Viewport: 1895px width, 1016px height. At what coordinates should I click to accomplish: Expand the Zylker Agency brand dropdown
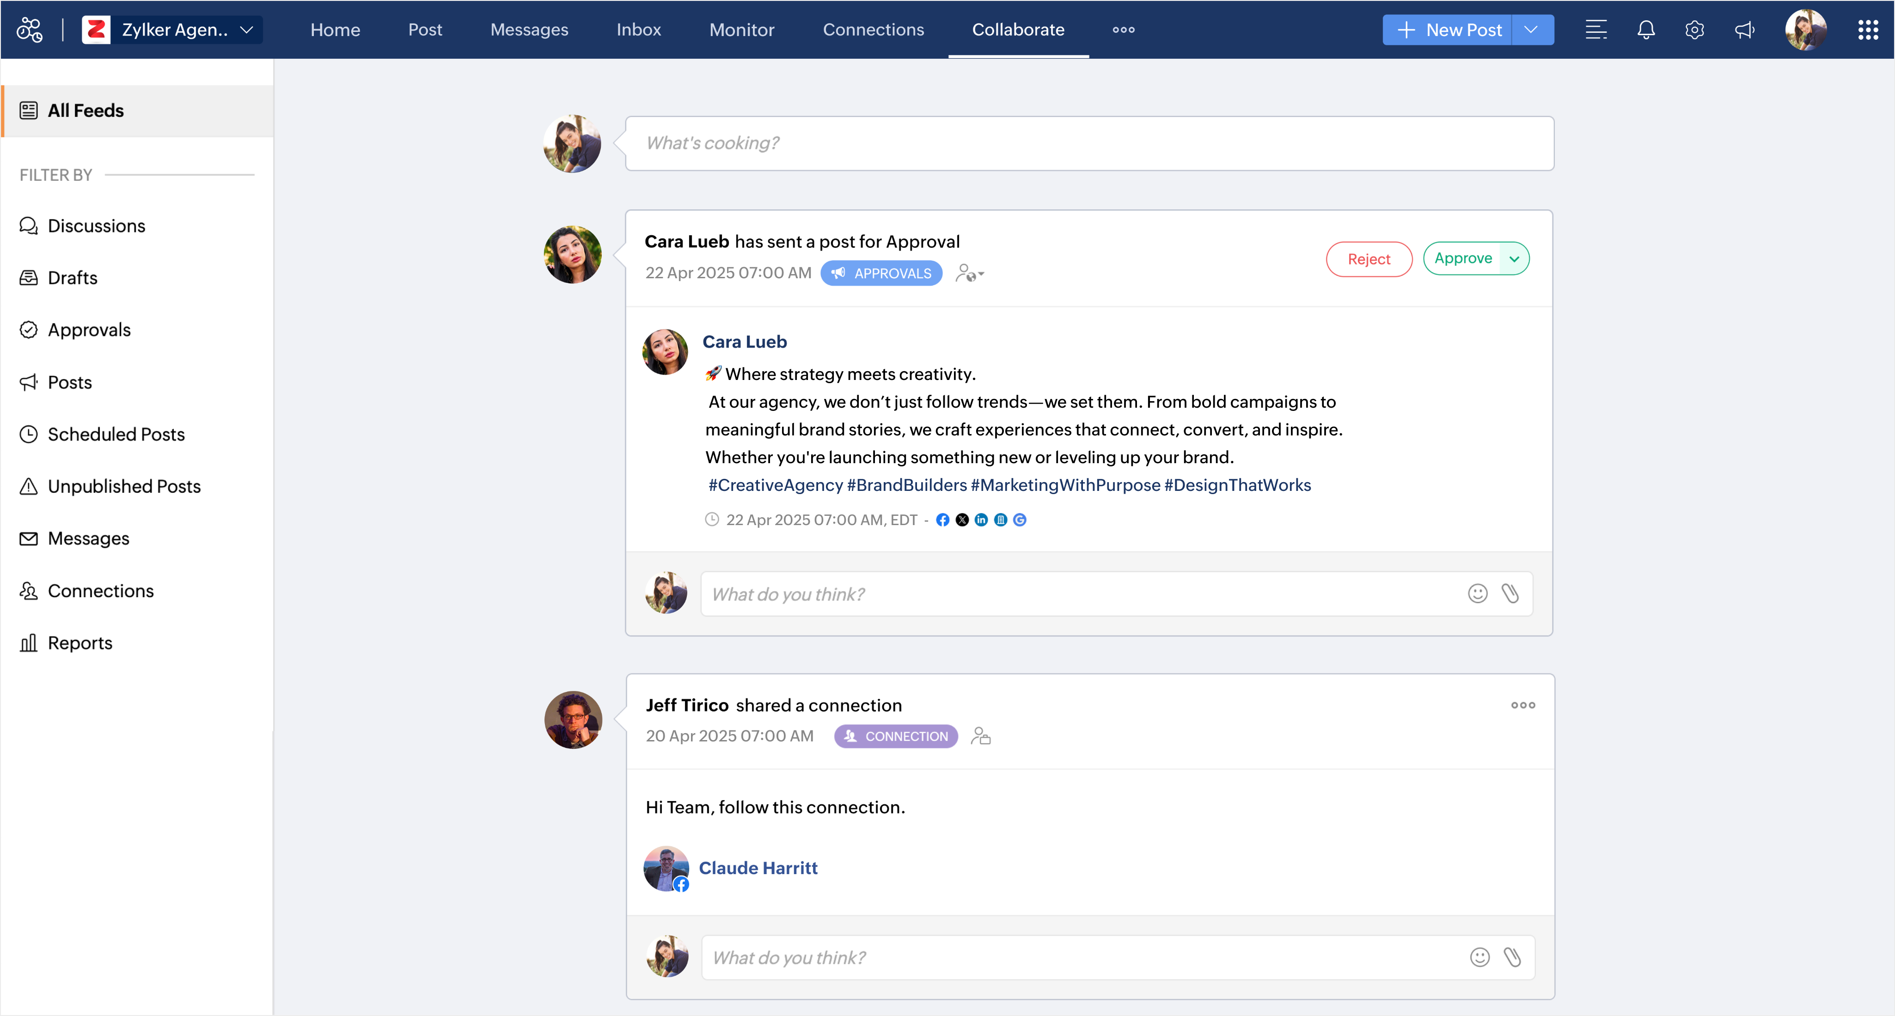tap(246, 30)
